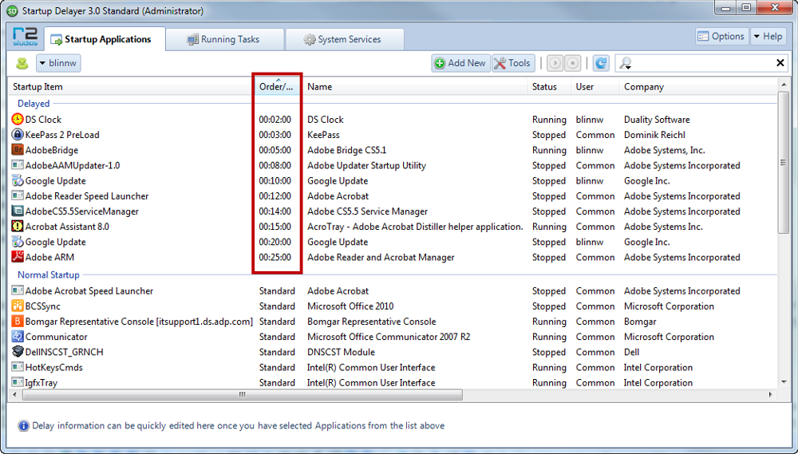The height and width of the screenshot is (454, 798).
Task: Click the Microsoft Office 2010 name cell
Action: (350, 306)
